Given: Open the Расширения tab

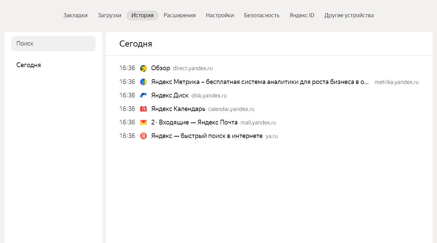Looking at the screenshot, I should 179,15.
